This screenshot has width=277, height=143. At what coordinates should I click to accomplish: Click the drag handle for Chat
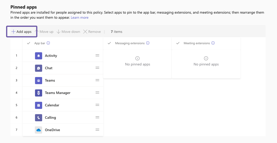[x=97, y=68]
